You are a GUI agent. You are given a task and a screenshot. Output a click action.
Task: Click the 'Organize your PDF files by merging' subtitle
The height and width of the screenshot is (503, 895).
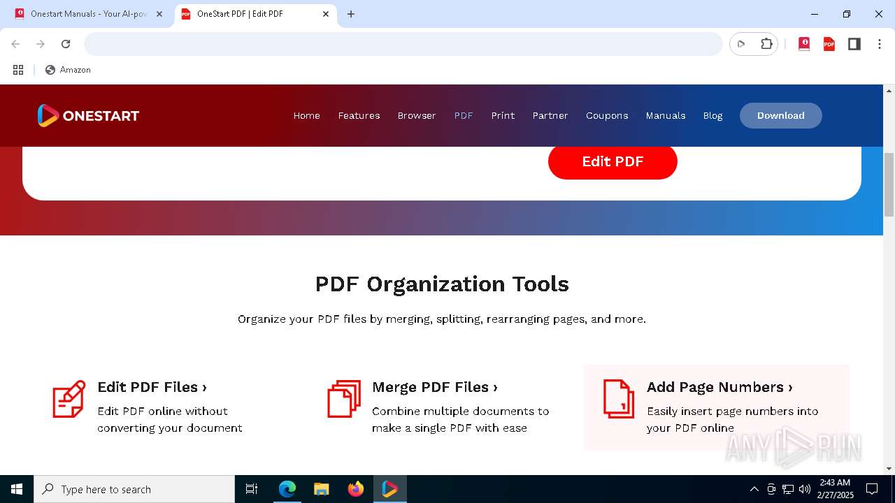[x=442, y=319]
